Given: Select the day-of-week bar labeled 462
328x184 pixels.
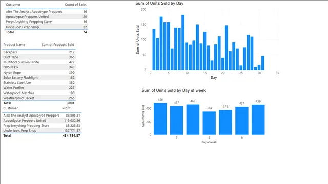Looking at the screenshot, I should tap(193, 120).
